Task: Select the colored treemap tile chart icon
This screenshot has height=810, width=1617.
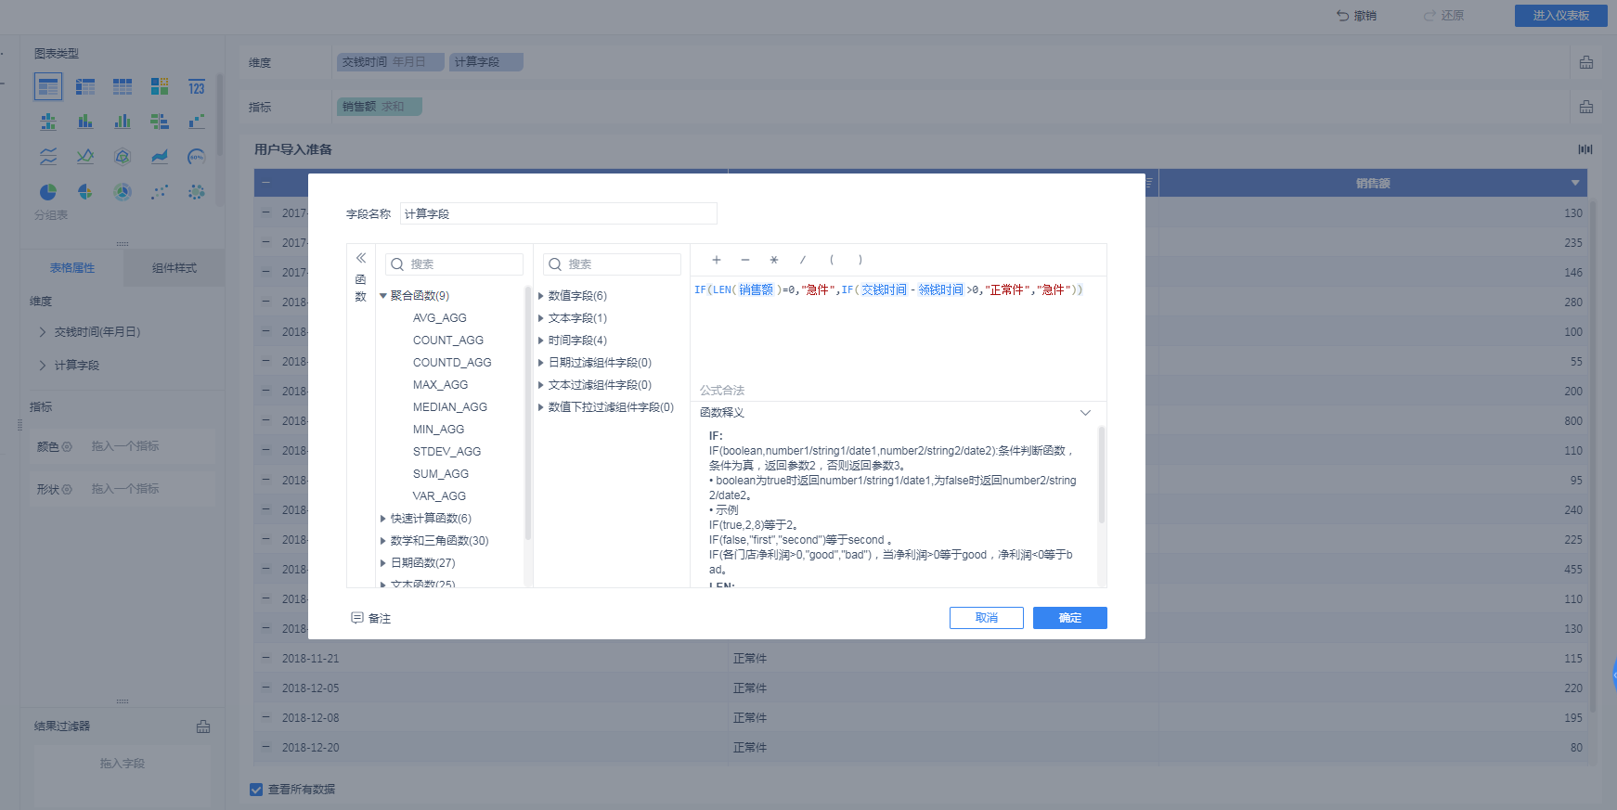Action: (x=160, y=86)
